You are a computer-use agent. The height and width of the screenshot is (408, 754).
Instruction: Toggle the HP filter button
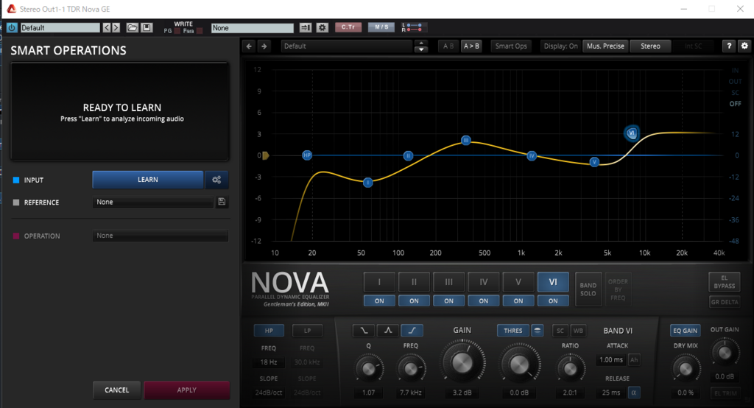click(269, 331)
